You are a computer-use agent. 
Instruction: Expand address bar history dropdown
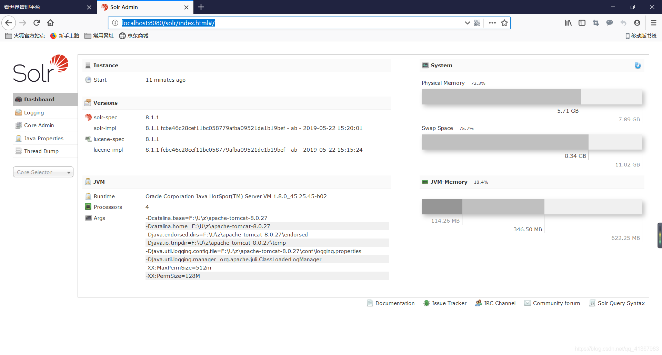pos(467,23)
